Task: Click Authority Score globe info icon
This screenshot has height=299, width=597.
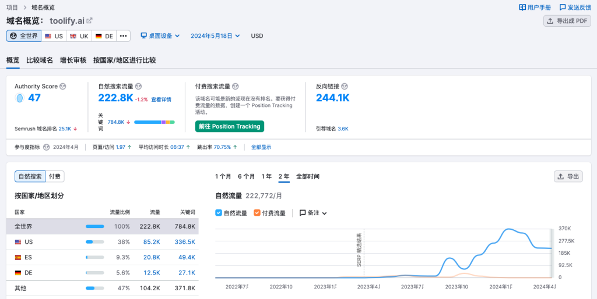Action: tap(63, 86)
